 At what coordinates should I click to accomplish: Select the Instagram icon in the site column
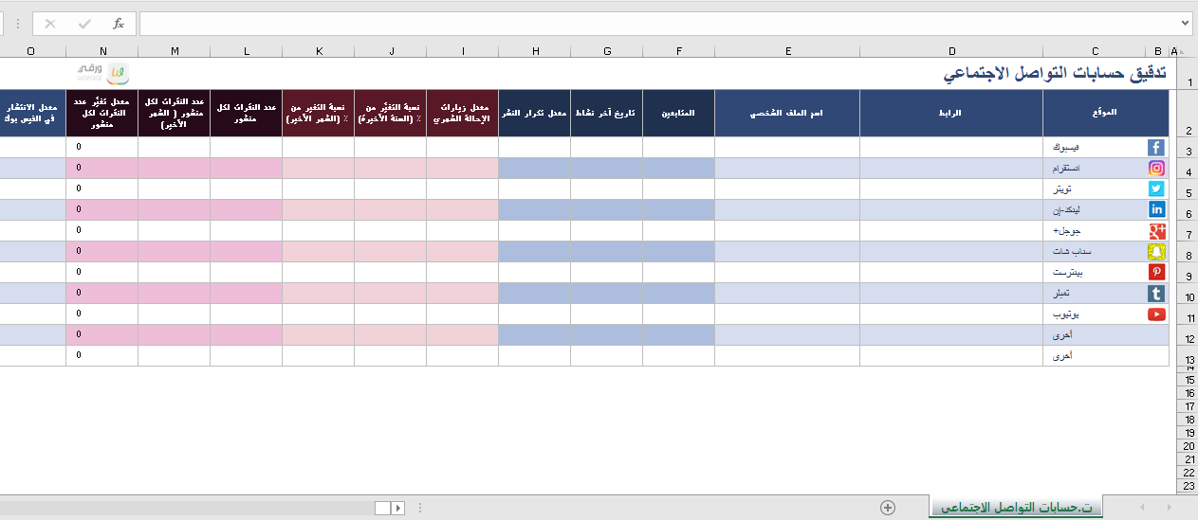[x=1156, y=169]
